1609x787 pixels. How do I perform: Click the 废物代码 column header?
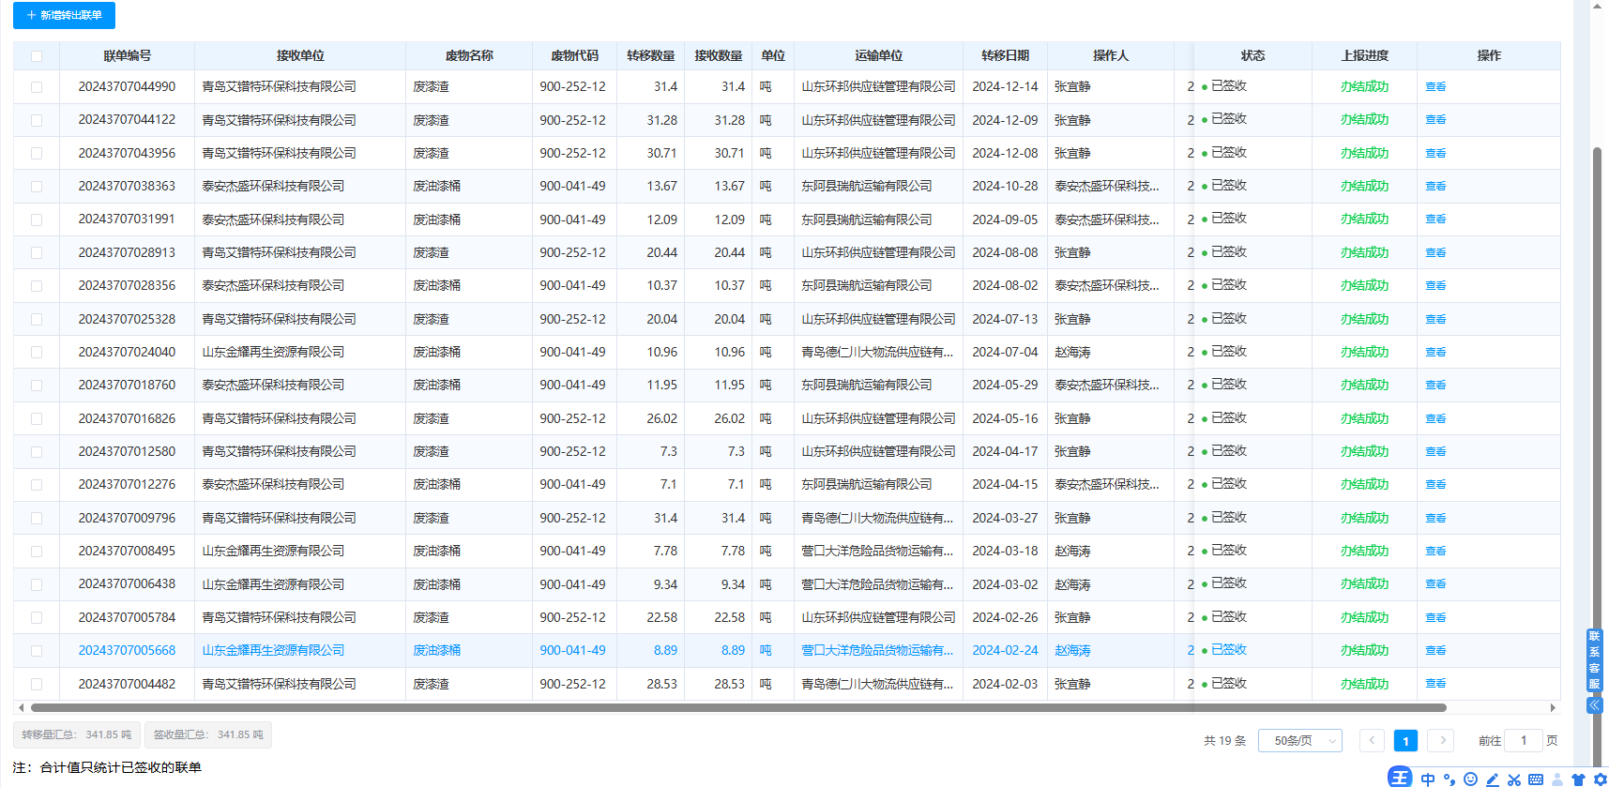coord(574,56)
